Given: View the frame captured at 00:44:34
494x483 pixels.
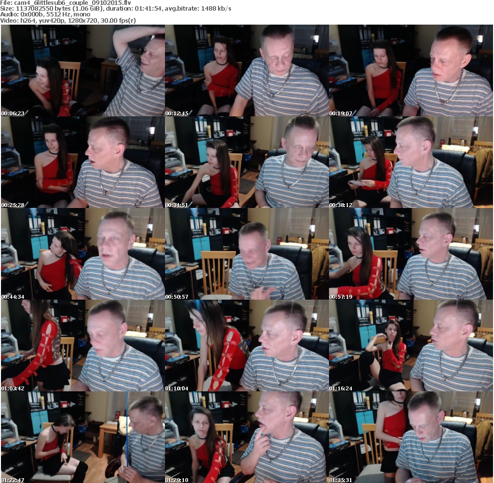Looking at the screenshot, I should click(83, 254).
